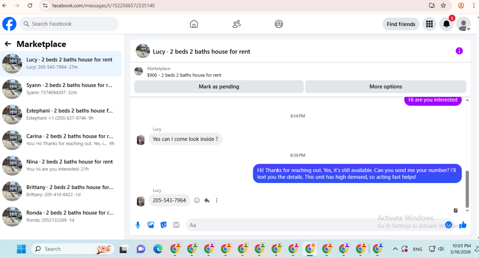The width and height of the screenshot is (479, 258).
Task: Reply to Lucy's phone number message
Action: 207,200
